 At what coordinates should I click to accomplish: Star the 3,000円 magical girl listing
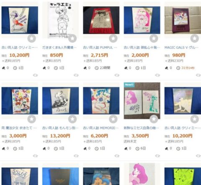(32, 119)
